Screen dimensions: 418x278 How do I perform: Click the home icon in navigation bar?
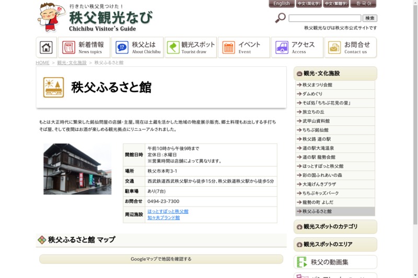pos(47,47)
